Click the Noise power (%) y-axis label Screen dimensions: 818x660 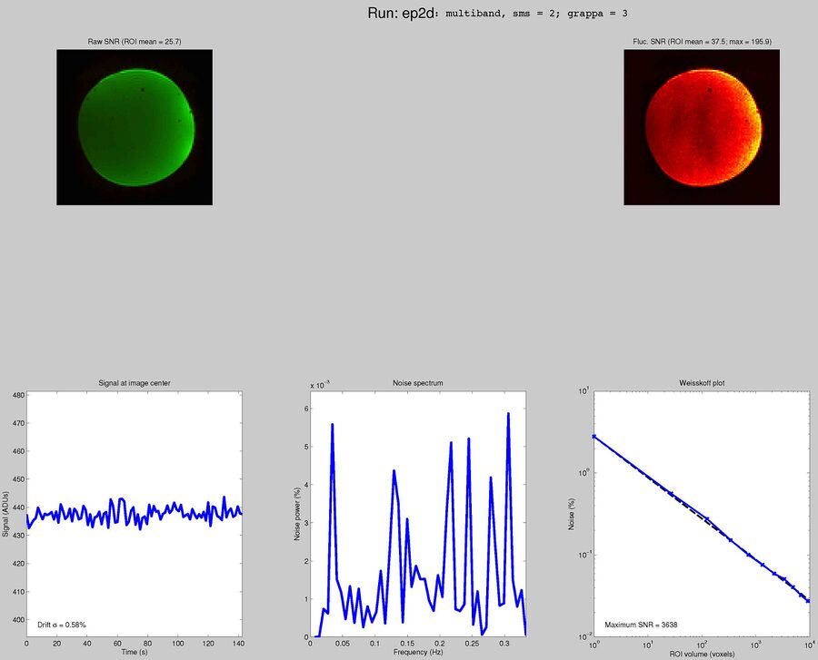click(x=300, y=513)
